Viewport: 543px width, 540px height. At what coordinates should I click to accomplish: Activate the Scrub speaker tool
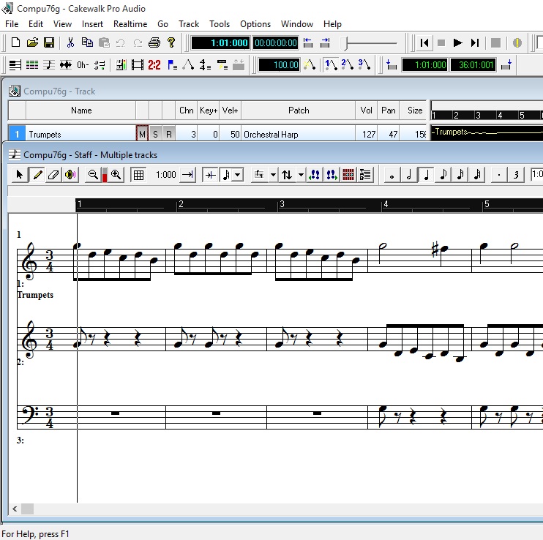70,175
